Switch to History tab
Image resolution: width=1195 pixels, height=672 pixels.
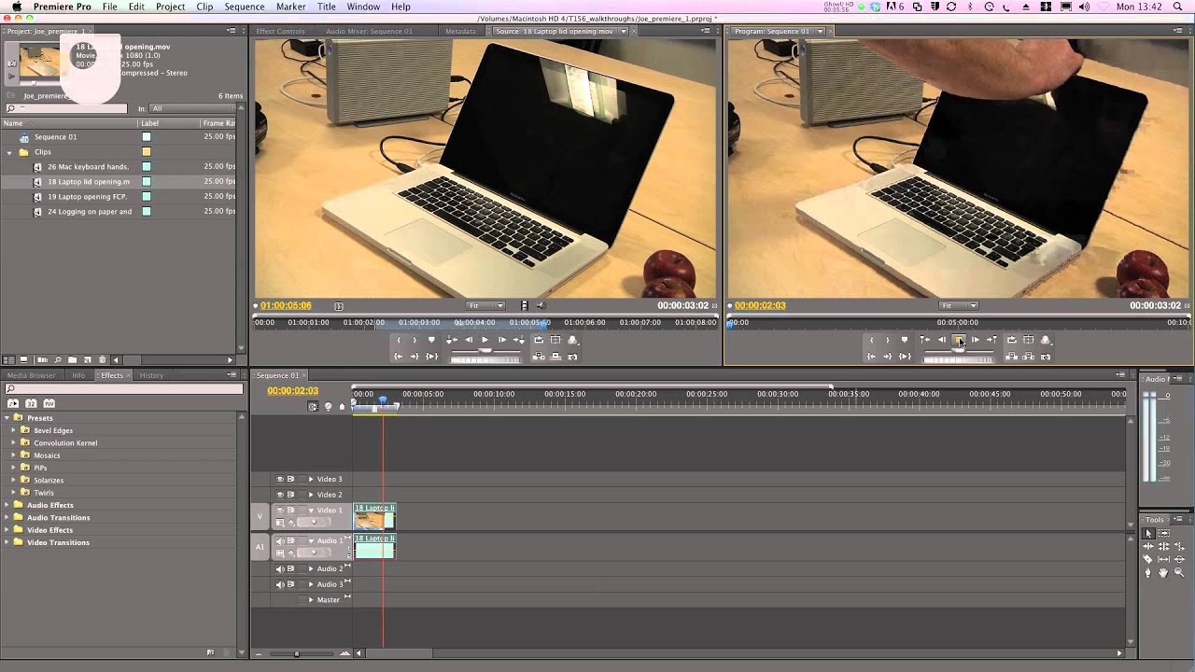point(151,375)
